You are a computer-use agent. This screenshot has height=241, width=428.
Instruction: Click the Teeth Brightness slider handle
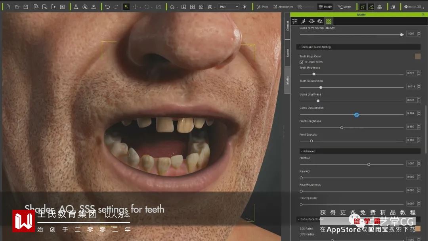pyautogui.click(x=314, y=74)
